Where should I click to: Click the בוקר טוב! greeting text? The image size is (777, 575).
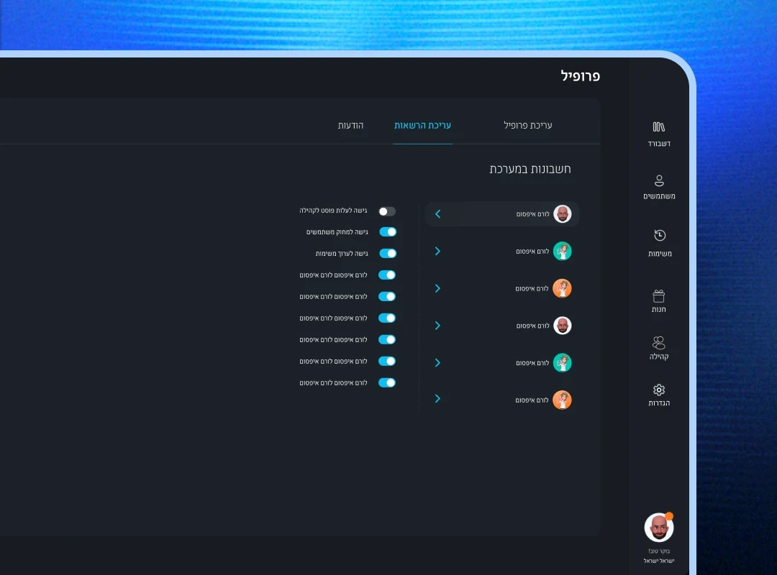[659, 551]
